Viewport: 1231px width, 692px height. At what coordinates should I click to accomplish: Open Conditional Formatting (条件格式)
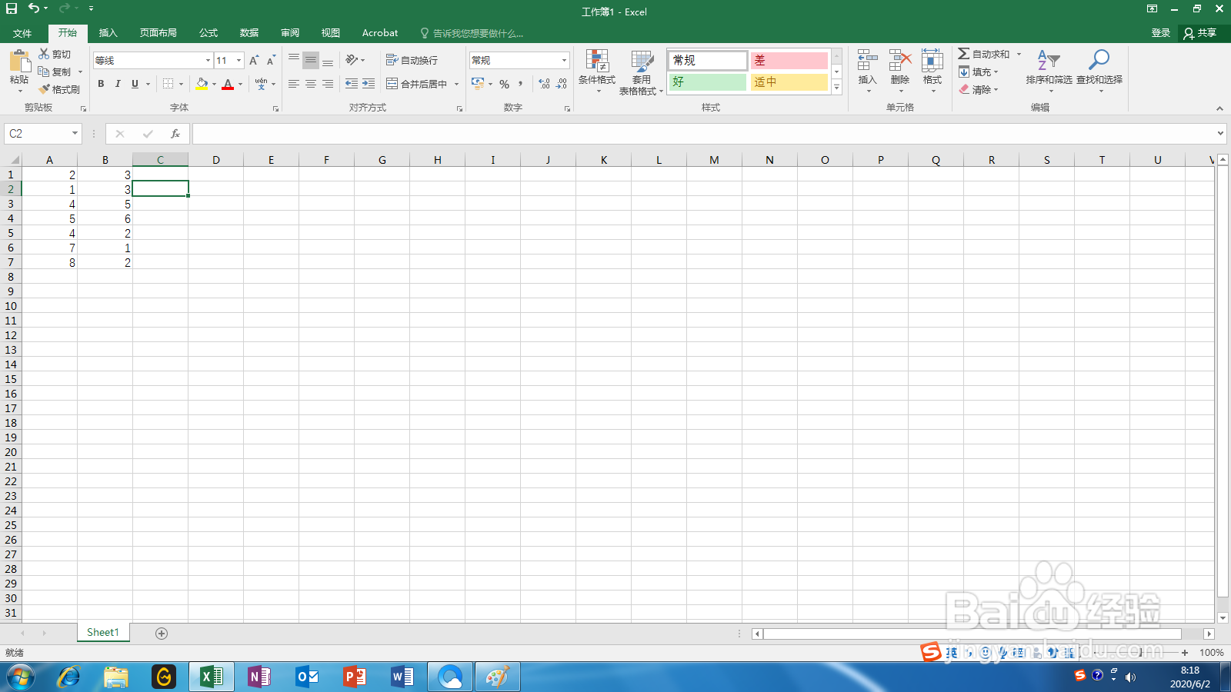(597, 71)
